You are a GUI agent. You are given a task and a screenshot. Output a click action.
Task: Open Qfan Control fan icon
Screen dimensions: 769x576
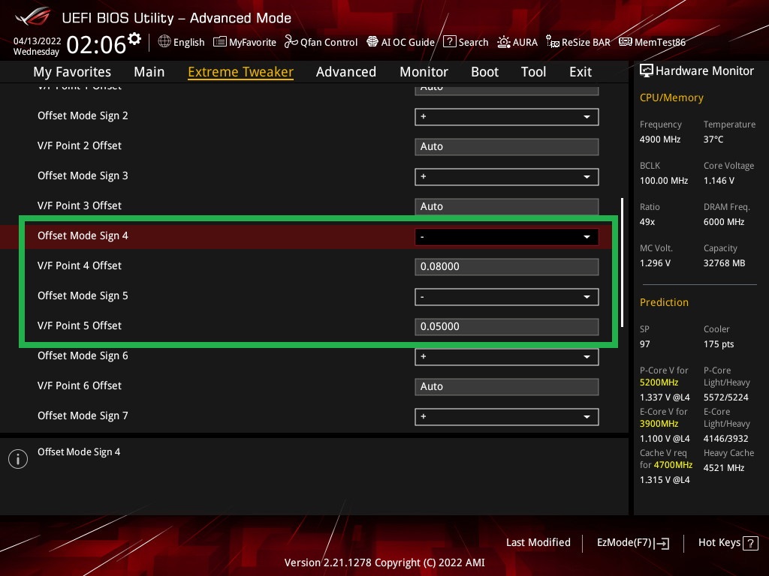click(x=291, y=42)
